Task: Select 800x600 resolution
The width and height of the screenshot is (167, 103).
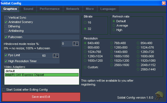Action: pyautogui.click(x=85, y=47)
